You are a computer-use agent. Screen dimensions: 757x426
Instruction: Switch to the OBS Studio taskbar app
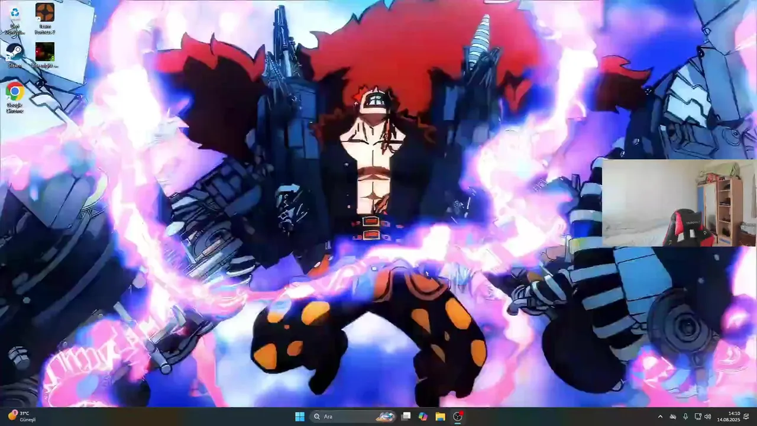pos(458,417)
